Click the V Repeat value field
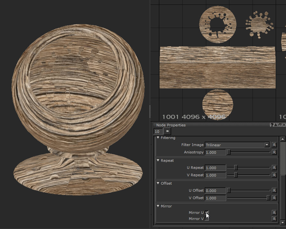The image size is (286, 229). click(x=215, y=175)
